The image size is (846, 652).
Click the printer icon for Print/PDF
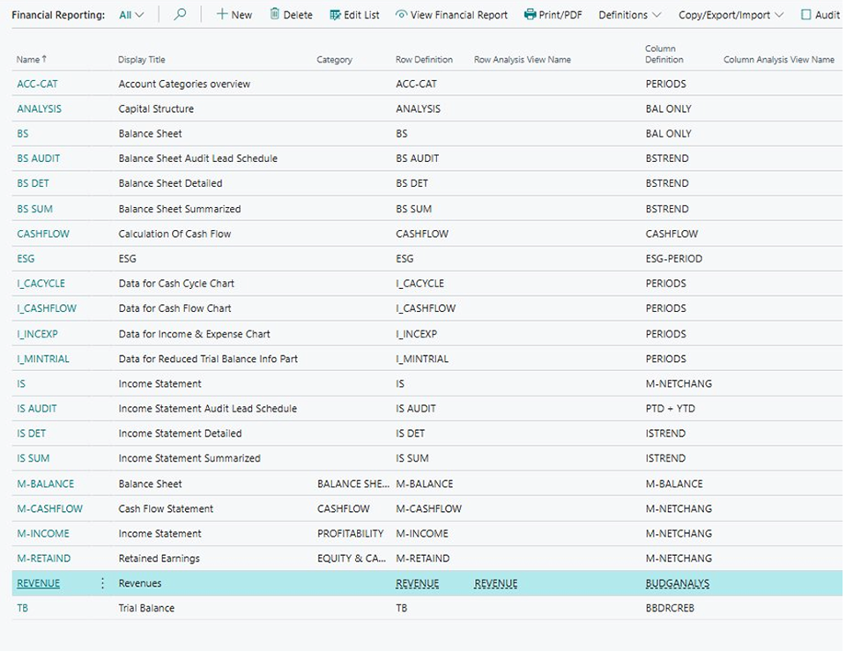point(530,15)
